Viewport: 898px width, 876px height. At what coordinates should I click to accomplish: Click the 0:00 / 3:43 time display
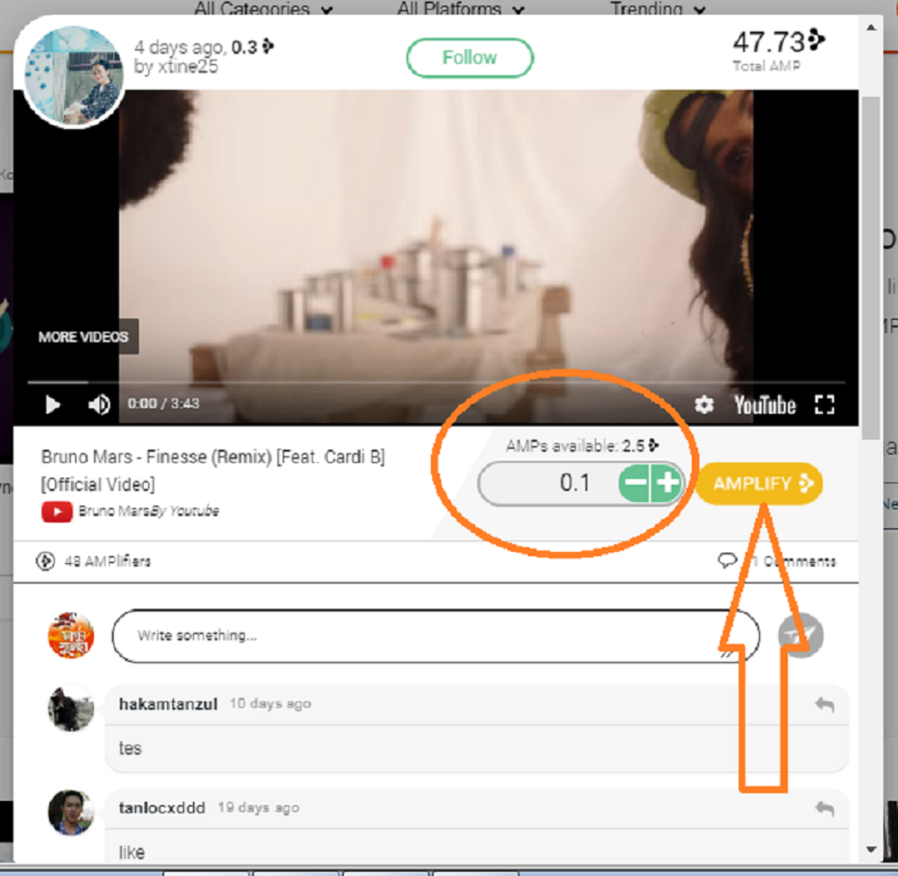(x=163, y=404)
